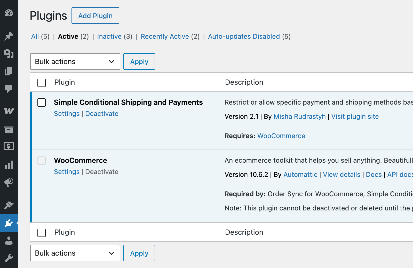The height and width of the screenshot is (268, 413).
Task: Click View details for WooCommerce
Action: [x=341, y=175]
